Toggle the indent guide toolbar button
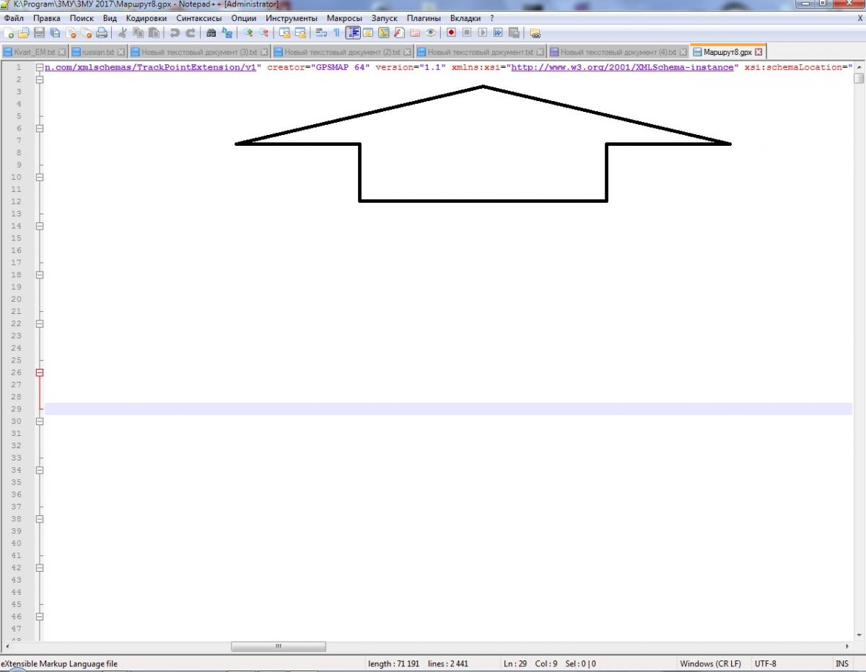The width and height of the screenshot is (866, 672). click(x=353, y=32)
